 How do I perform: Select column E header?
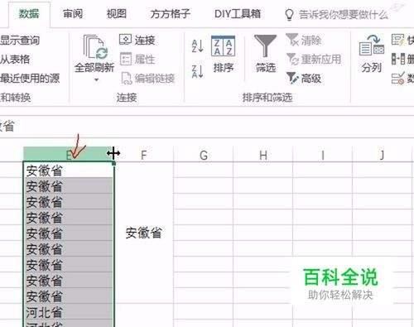(68, 154)
